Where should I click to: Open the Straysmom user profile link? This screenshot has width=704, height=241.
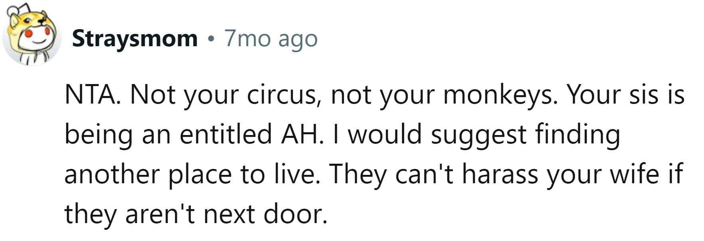[135, 39]
